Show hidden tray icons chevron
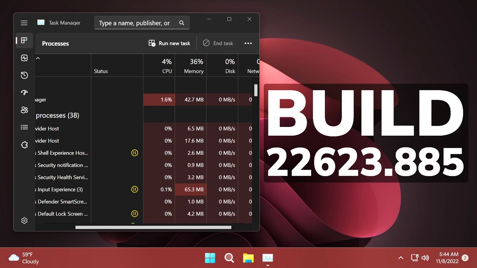 point(401,258)
